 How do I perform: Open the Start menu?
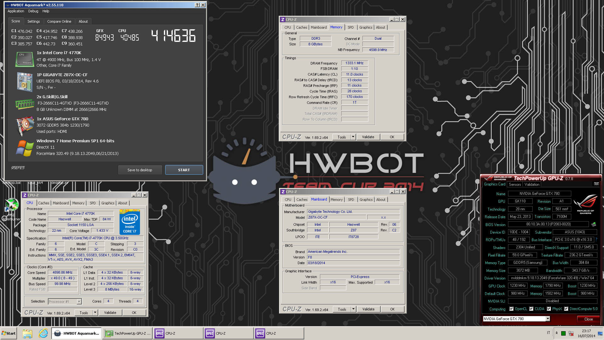tap(8, 333)
